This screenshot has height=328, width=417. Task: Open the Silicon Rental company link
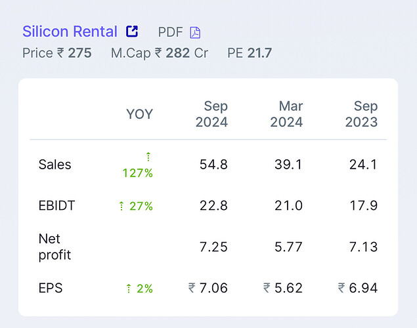coord(70,31)
